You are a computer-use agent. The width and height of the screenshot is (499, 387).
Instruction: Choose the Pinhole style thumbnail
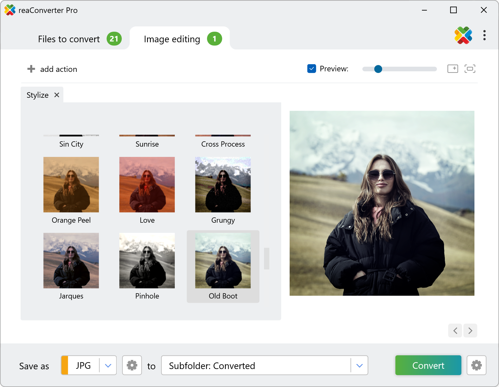click(x=147, y=260)
